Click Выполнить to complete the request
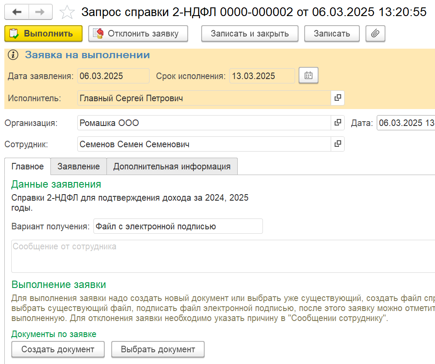 point(43,33)
